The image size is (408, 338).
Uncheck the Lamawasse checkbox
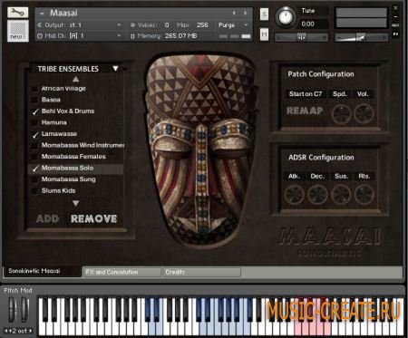click(x=35, y=134)
